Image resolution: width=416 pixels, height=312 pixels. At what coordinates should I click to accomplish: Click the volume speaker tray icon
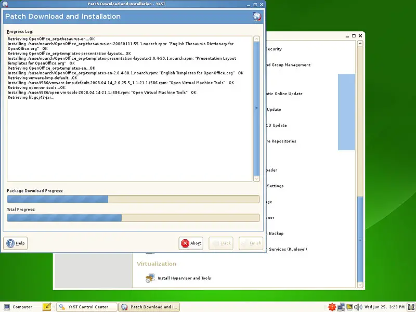click(358, 307)
